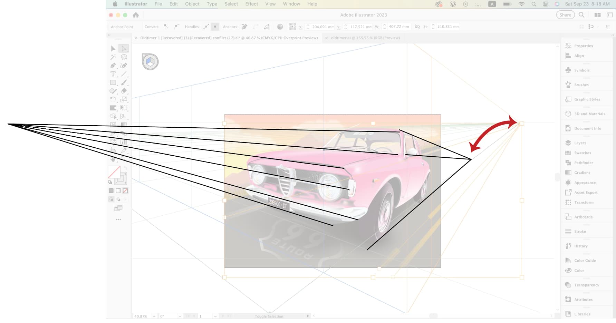Select the Shape Builder tool
This screenshot has height=323, width=616.
click(x=113, y=117)
